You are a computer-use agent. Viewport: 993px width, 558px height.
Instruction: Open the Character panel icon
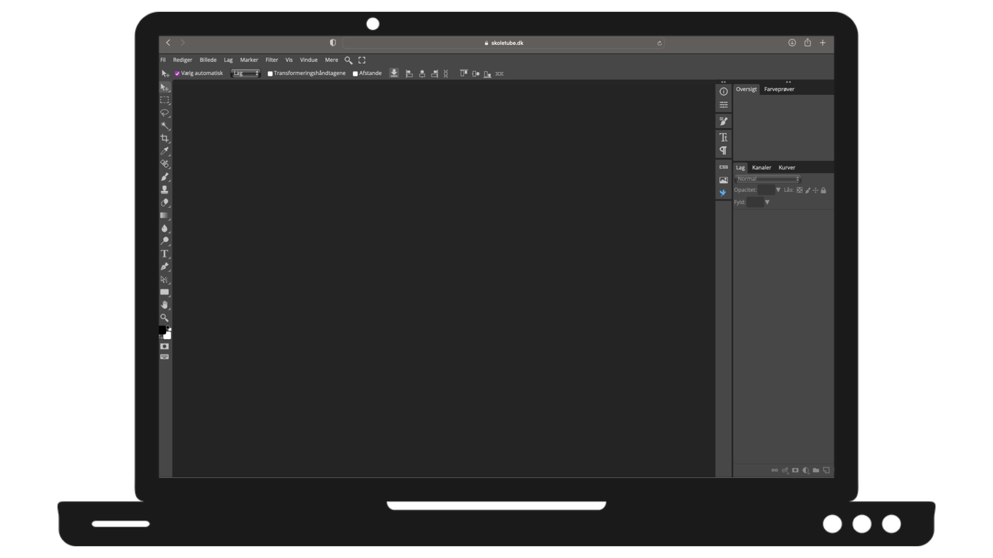tap(724, 137)
